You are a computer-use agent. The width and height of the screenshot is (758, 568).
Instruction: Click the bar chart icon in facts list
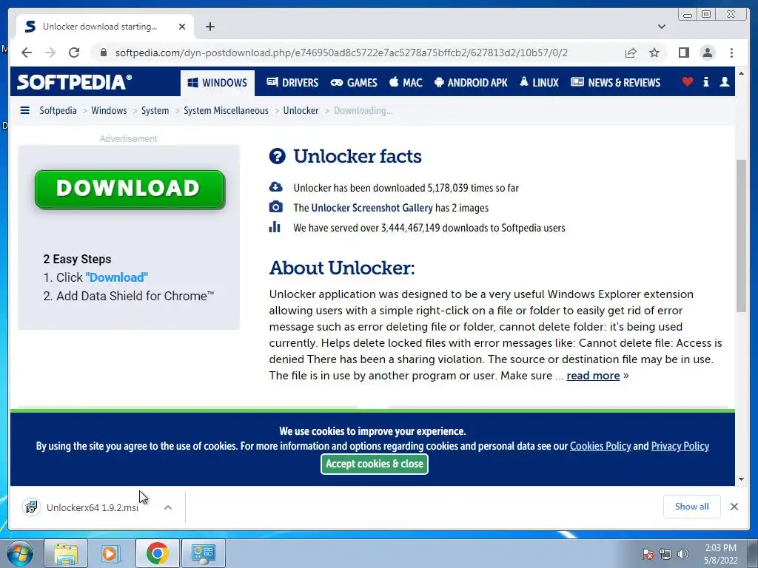tap(275, 226)
